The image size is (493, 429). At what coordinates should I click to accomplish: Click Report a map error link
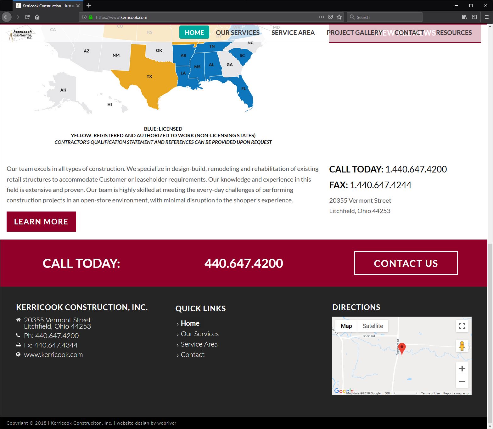456,393
